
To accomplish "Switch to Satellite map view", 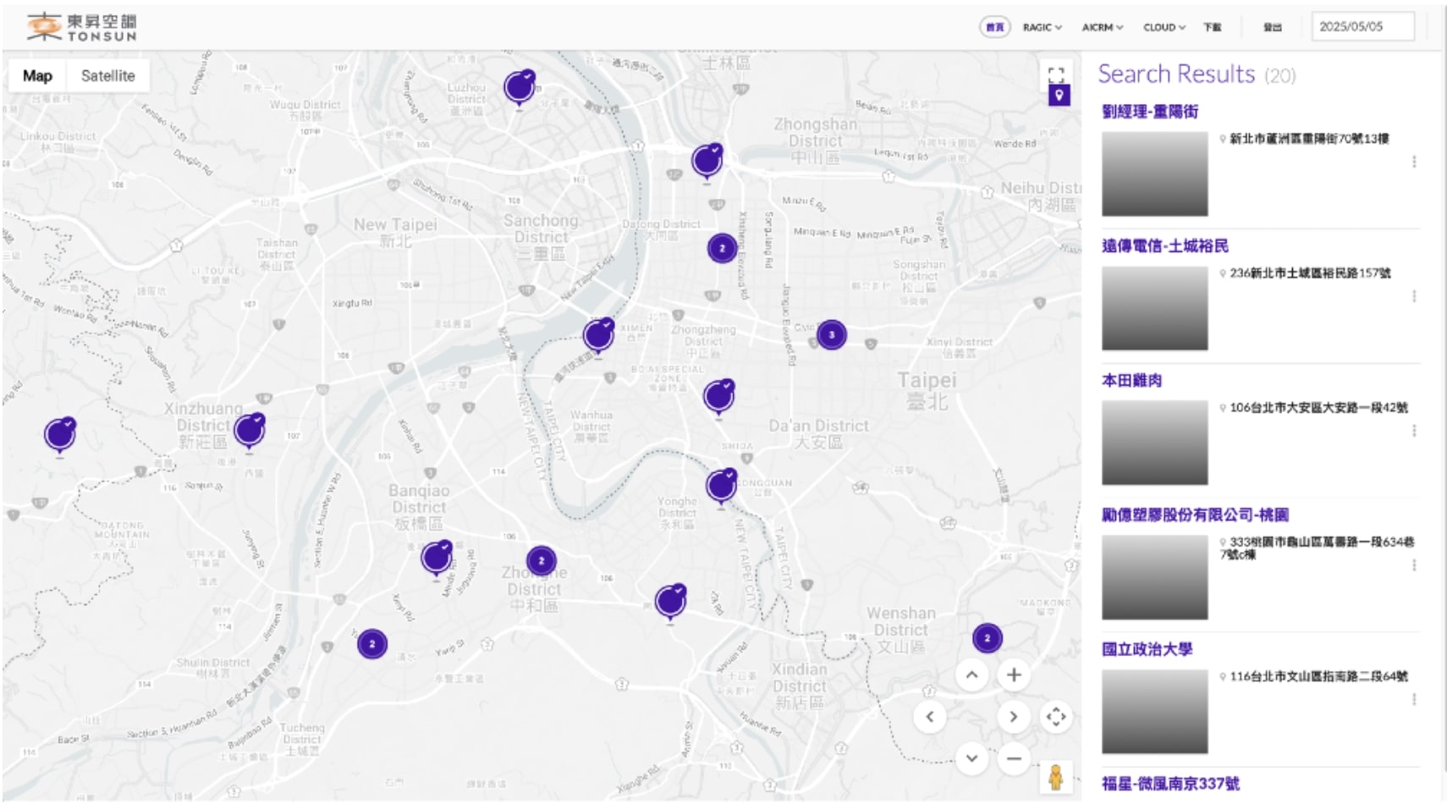I will pyautogui.click(x=107, y=75).
